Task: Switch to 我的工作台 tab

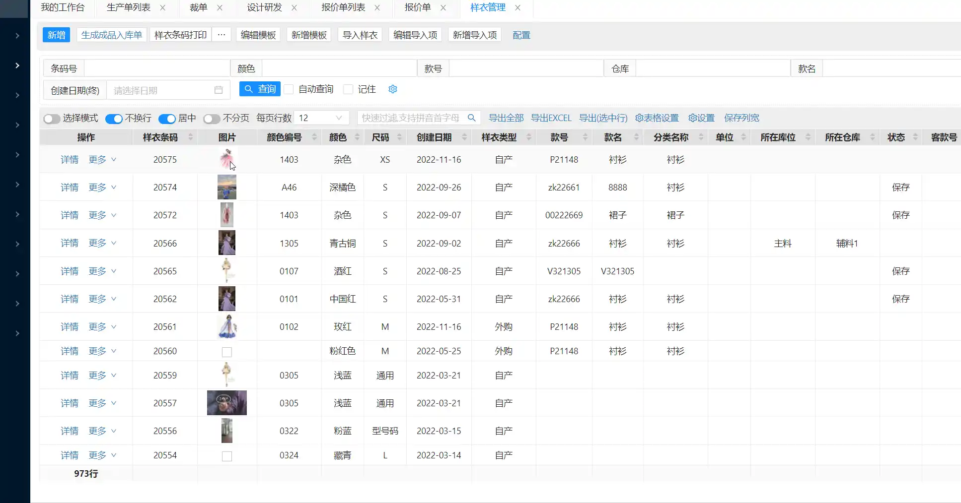Action: point(63,7)
